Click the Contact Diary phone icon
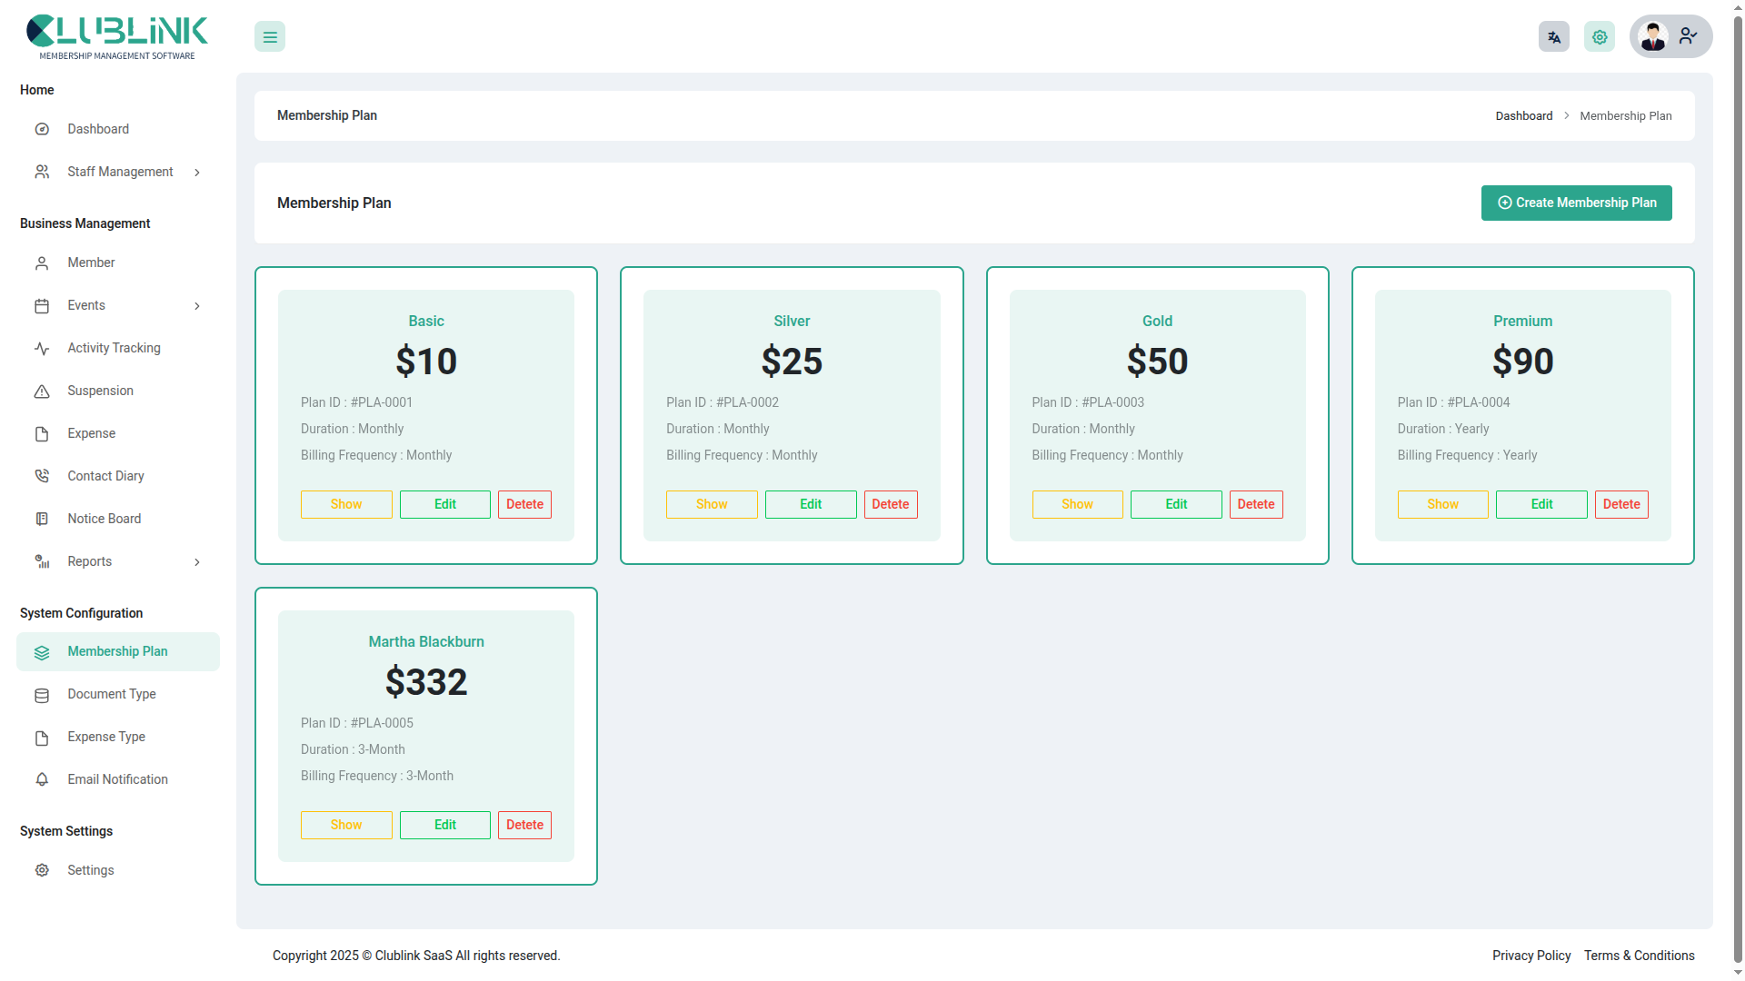The height and width of the screenshot is (981, 1745). (42, 476)
